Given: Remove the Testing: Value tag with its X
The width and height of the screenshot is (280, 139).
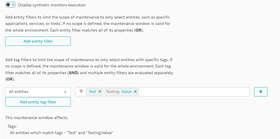Looking at the screenshot, I should 135,92.
